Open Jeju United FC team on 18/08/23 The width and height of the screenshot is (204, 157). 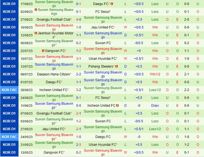[x=103, y=27]
